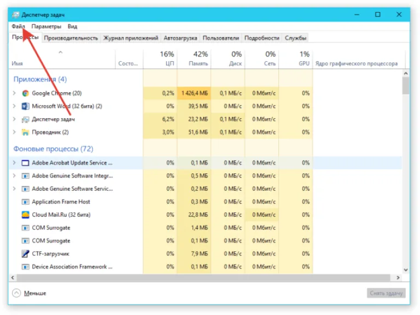Click the 6,2% CPU value cell
The image size is (420, 315).
[x=160, y=119]
